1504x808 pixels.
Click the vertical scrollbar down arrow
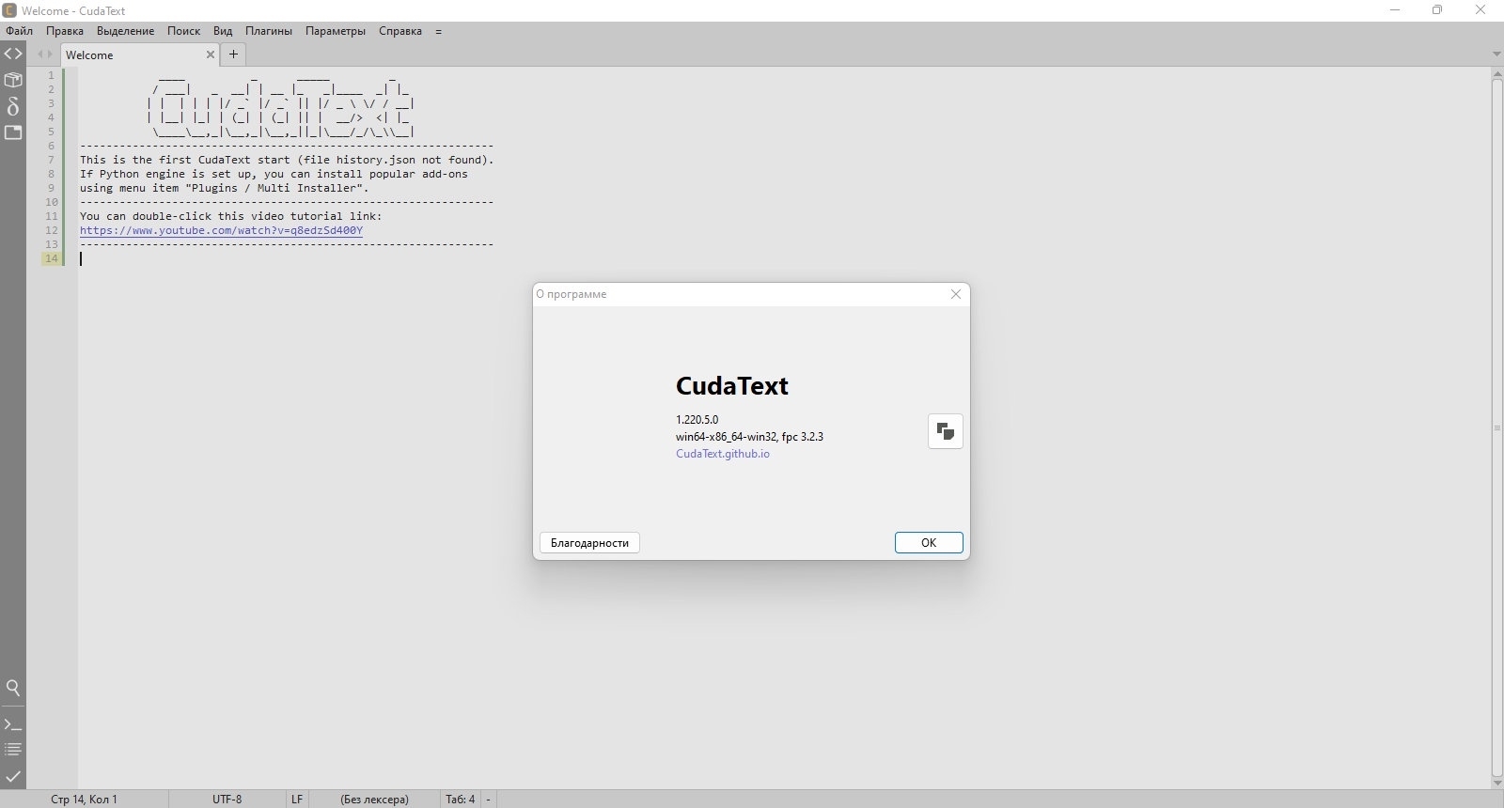tap(1496, 783)
